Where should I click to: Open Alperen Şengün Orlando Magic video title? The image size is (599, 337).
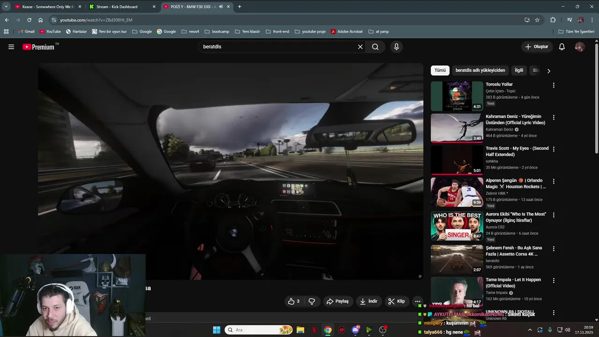[x=516, y=183]
